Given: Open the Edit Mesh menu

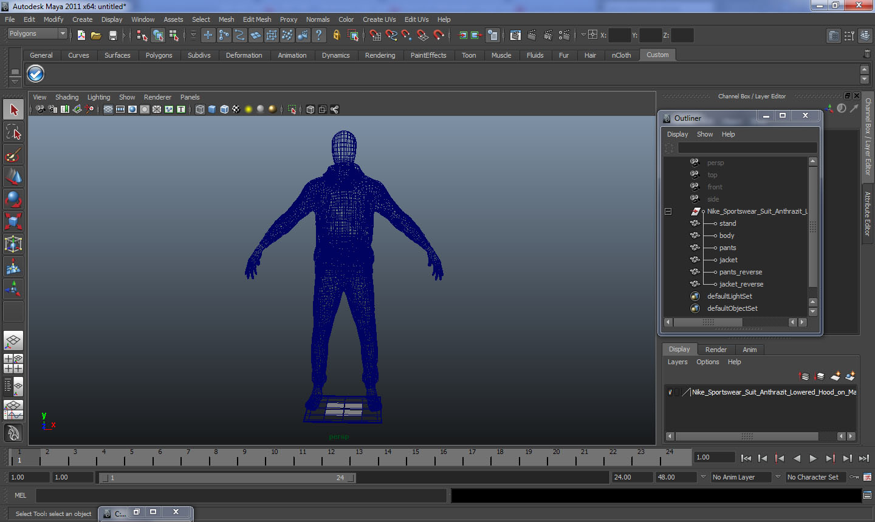Looking at the screenshot, I should pos(257,19).
